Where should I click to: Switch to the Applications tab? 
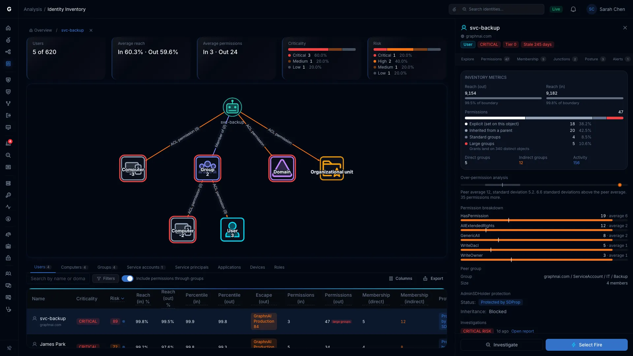coord(229,267)
